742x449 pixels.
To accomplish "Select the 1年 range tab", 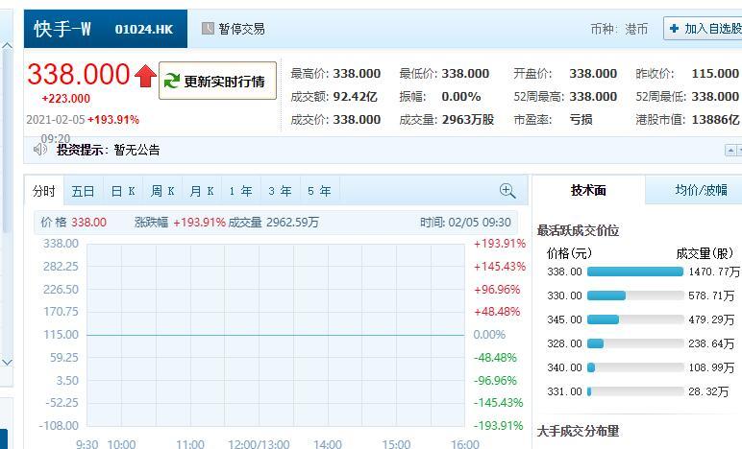I will (x=241, y=191).
